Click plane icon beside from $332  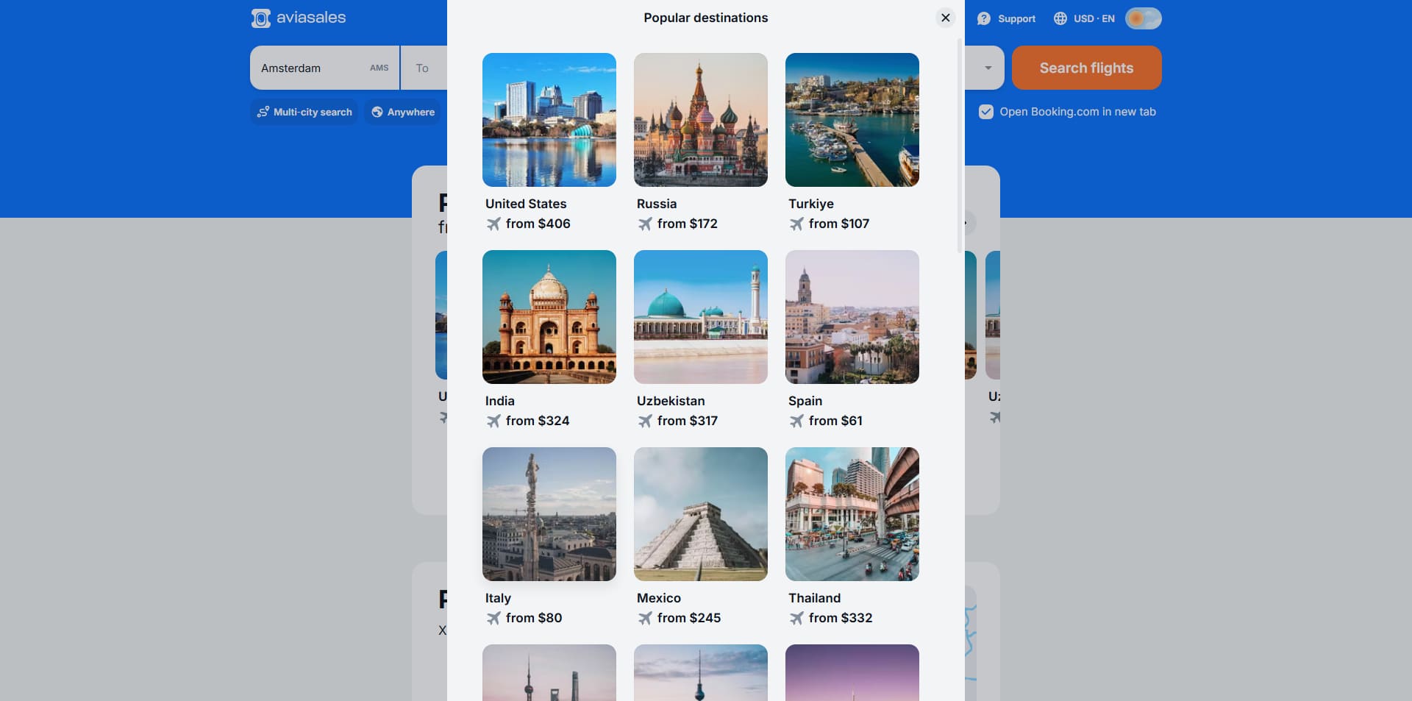click(796, 618)
